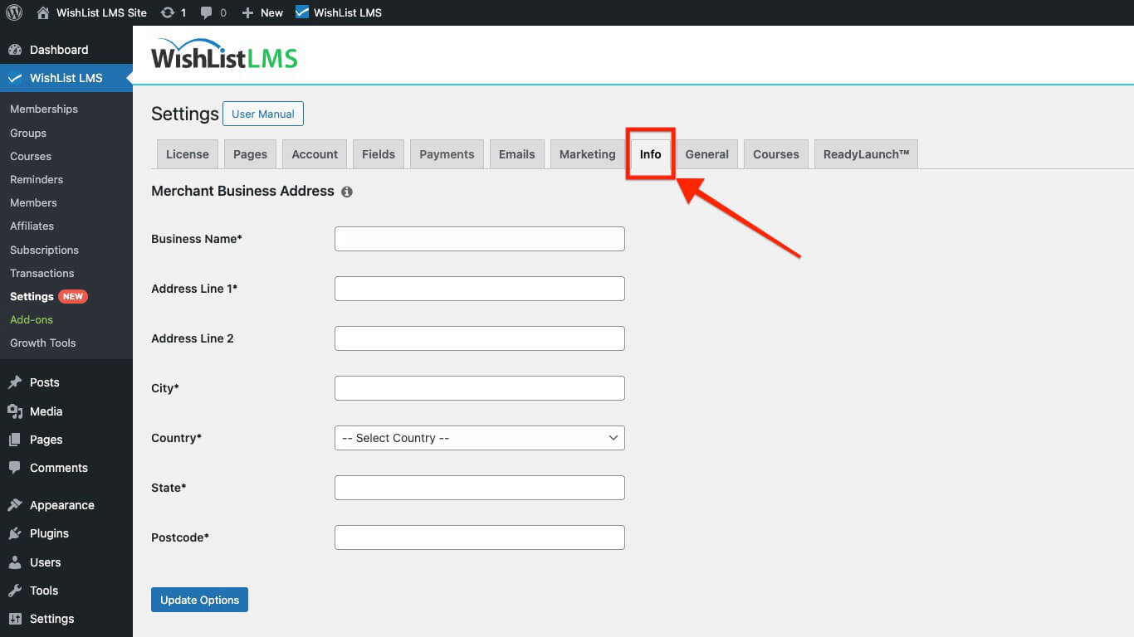The image size is (1134, 637).
Task: Open the Users icon in the sidebar
Action: point(15,562)
